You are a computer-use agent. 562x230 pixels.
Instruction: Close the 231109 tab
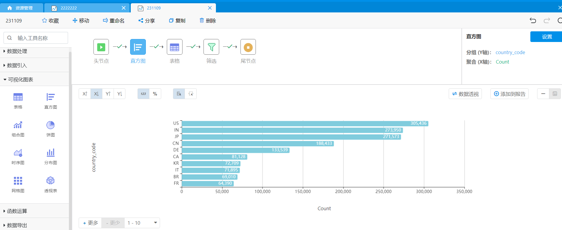210,8
